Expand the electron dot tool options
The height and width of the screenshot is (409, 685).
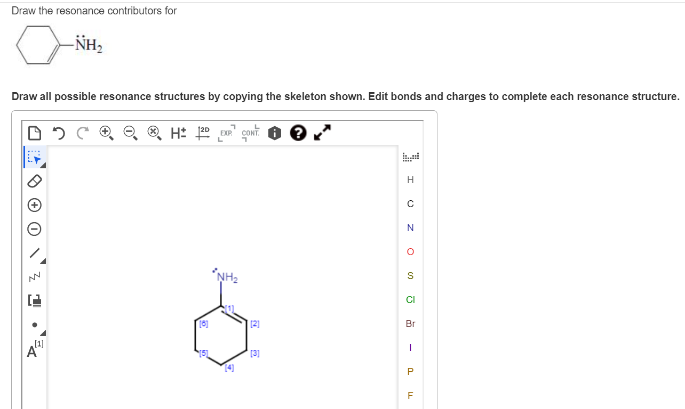pyautogui.click(x=42, y=332)
